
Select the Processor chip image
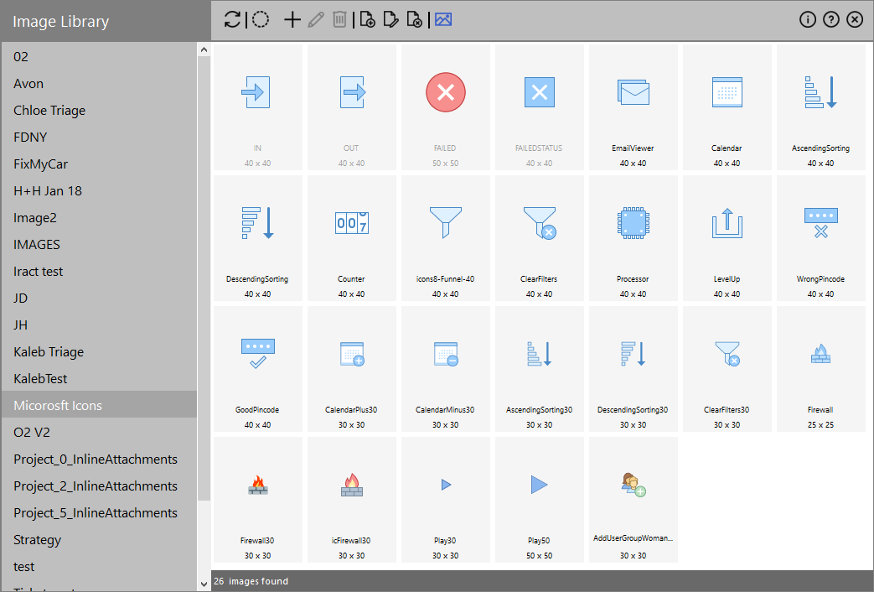pyautogui.click(x=634, y=238)
